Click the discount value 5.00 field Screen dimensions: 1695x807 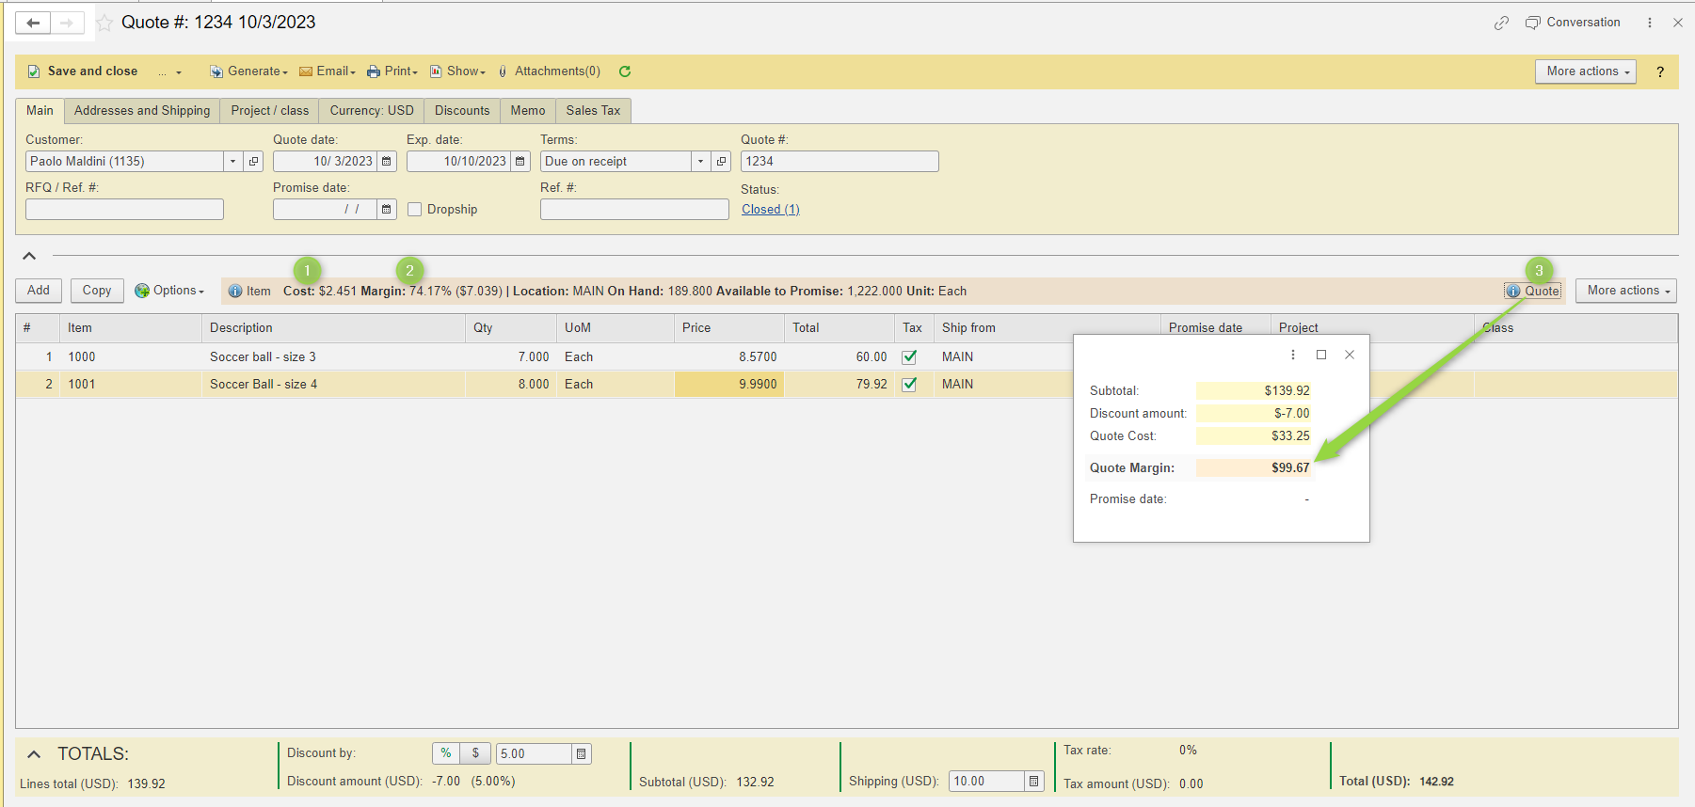click(x=533, y=754)
